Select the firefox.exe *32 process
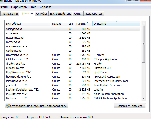151x119 pixels. (x=72, y=64)
